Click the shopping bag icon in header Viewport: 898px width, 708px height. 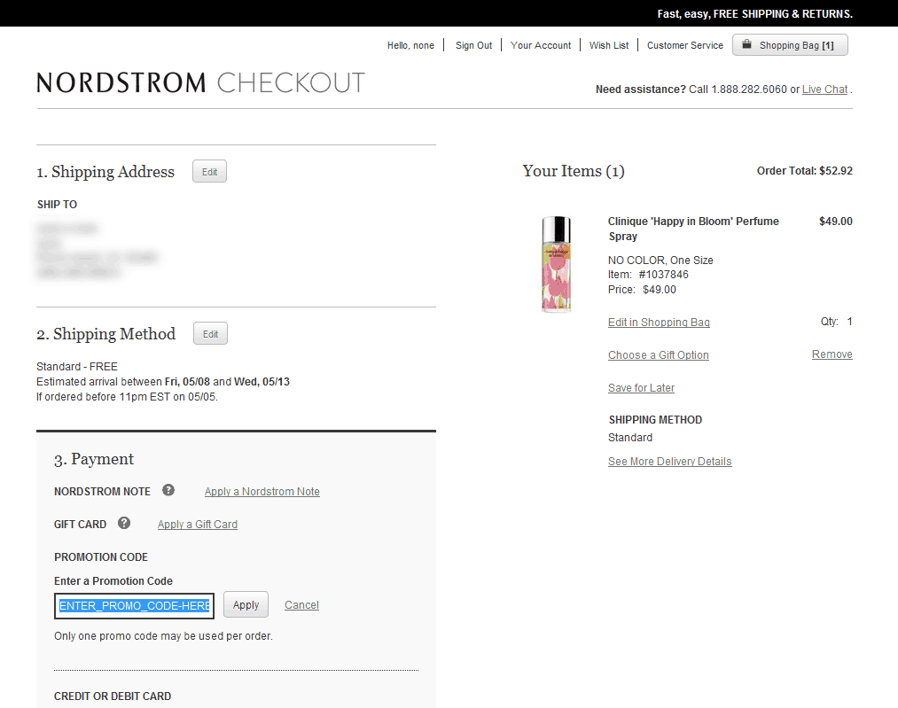click(x=746, y=44)
